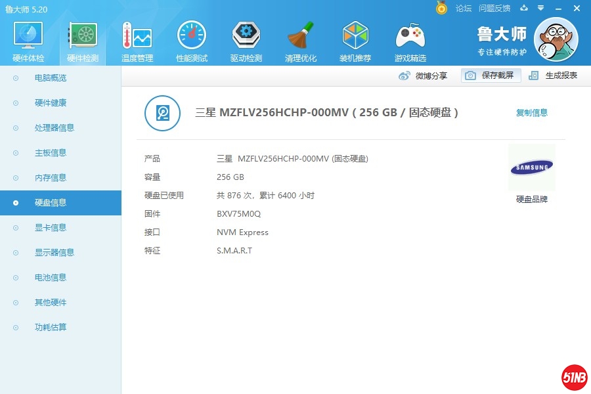This screenshot has width=591, height=394.
Task: Select 电池信息 in the sidebar
Action: tap(51, 278)
